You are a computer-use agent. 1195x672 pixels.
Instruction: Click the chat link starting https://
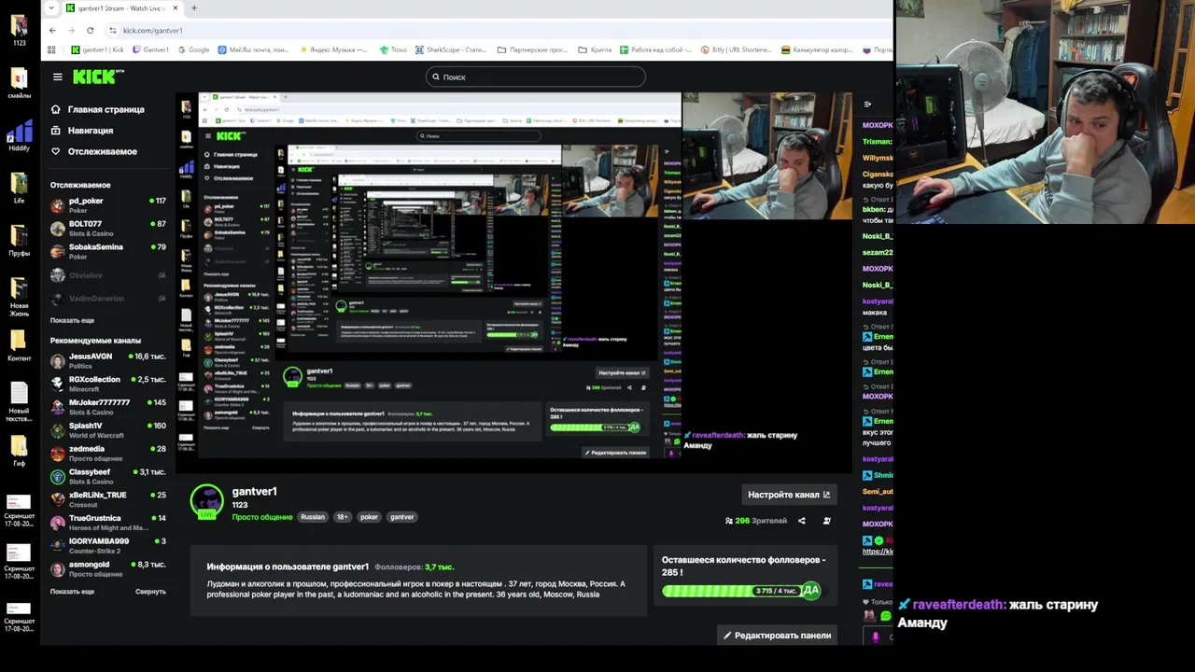click(x=878, y=552)
